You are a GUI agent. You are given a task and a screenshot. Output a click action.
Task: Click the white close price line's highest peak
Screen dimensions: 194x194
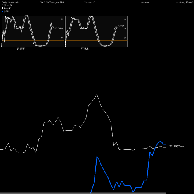[x=97, y=94]
